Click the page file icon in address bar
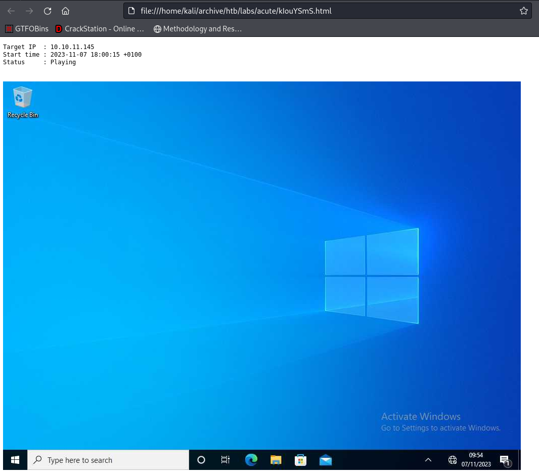 tap(131, 11)
